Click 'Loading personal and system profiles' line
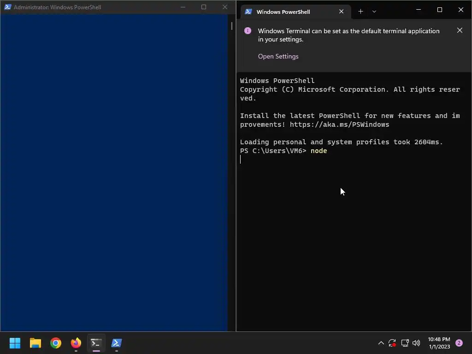Screen dimensions: 472x354 click(x=342, y=142)
